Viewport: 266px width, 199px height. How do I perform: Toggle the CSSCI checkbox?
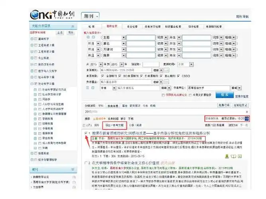[x=179, y=76]
